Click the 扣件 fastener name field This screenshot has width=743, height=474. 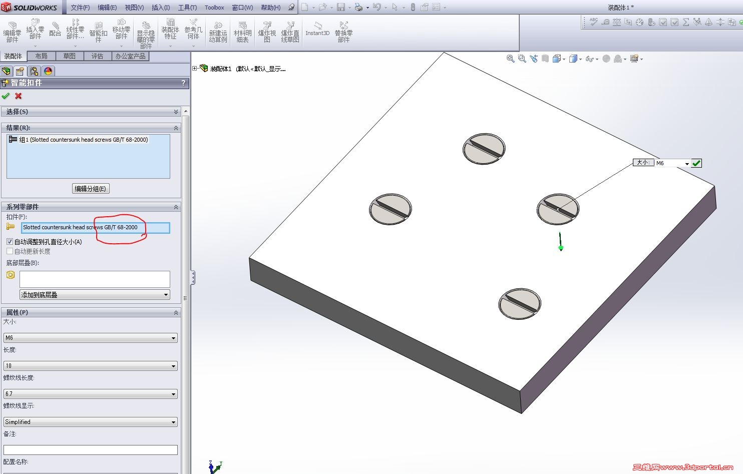tap(96, 228)
